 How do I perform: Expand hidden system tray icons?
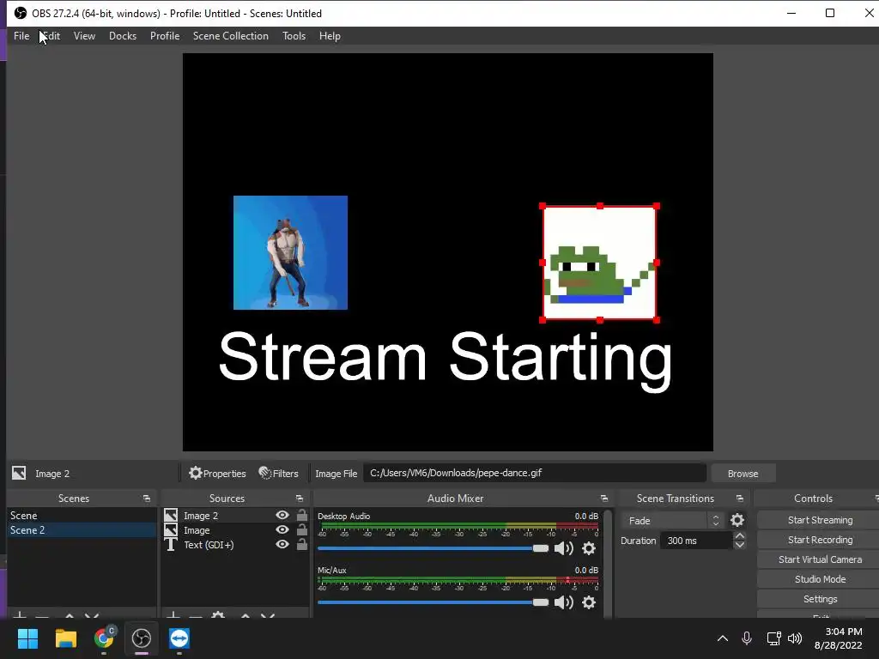(723, 638)
